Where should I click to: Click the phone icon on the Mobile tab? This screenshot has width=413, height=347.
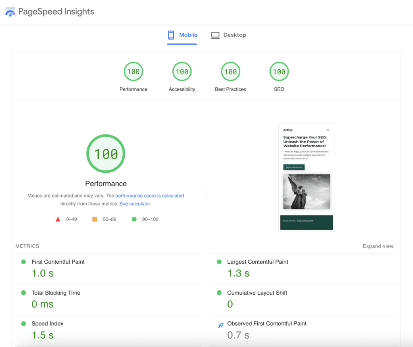click(x=171, y=35)
